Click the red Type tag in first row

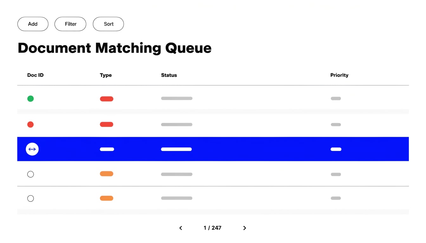(106, 99)
